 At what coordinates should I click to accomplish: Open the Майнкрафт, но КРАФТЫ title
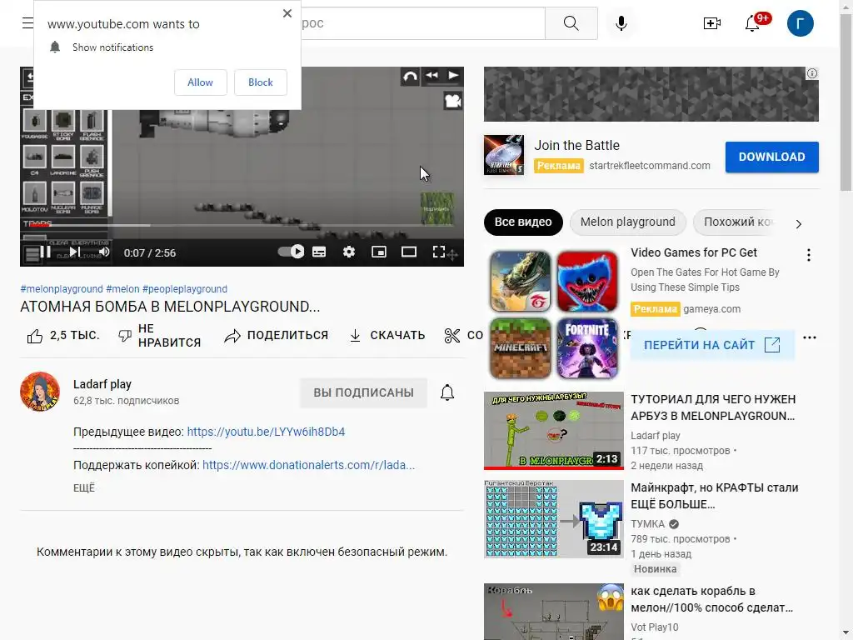pyautogui.click(x=714, y=496)
